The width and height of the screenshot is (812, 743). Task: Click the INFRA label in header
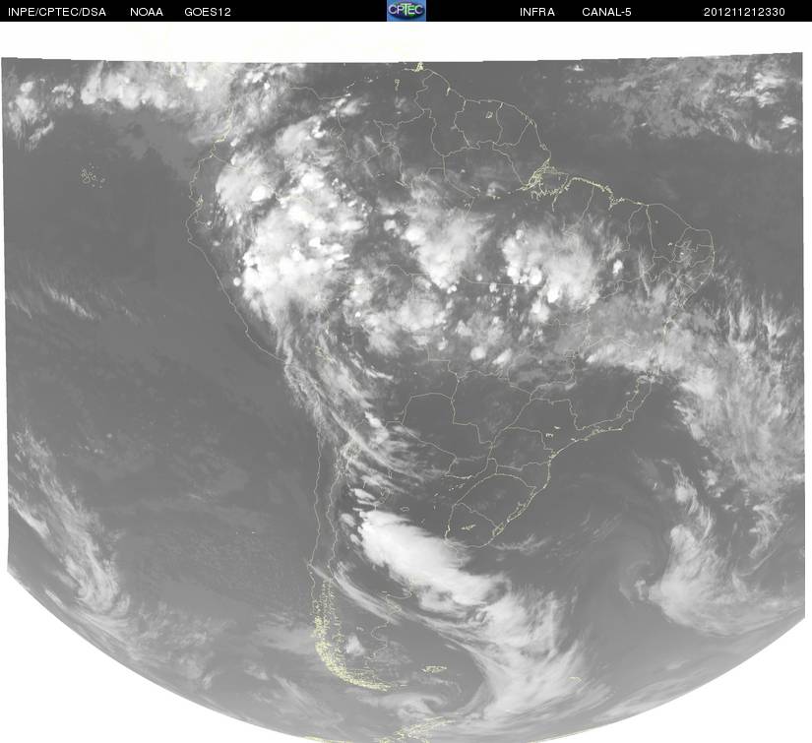[x=537, y=12]
